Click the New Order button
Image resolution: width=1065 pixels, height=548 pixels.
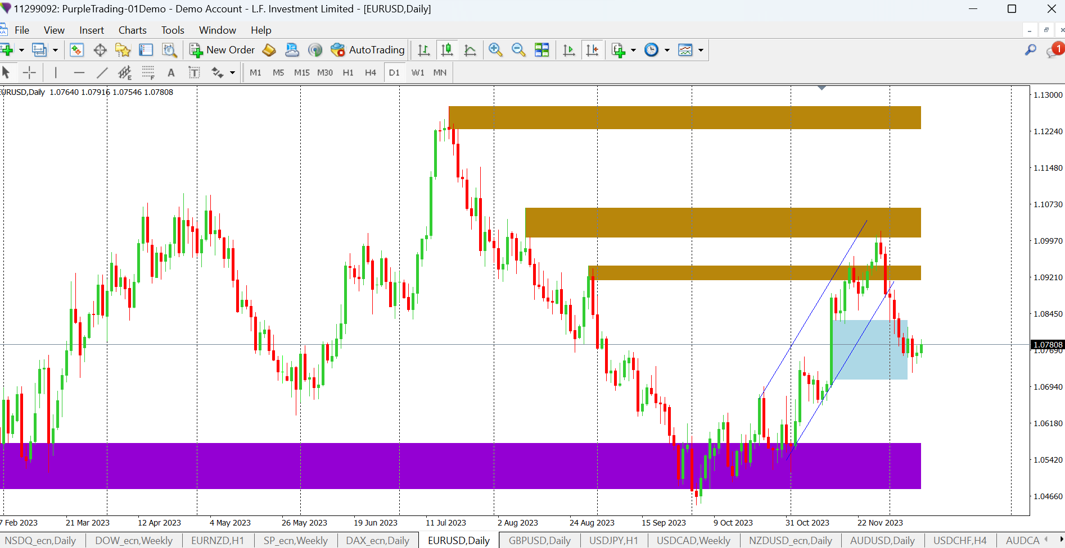click(222, 50)
